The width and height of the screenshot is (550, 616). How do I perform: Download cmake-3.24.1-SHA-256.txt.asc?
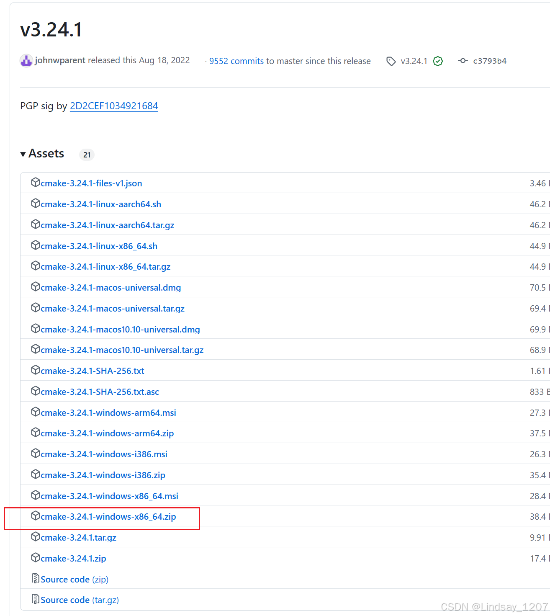100,391
